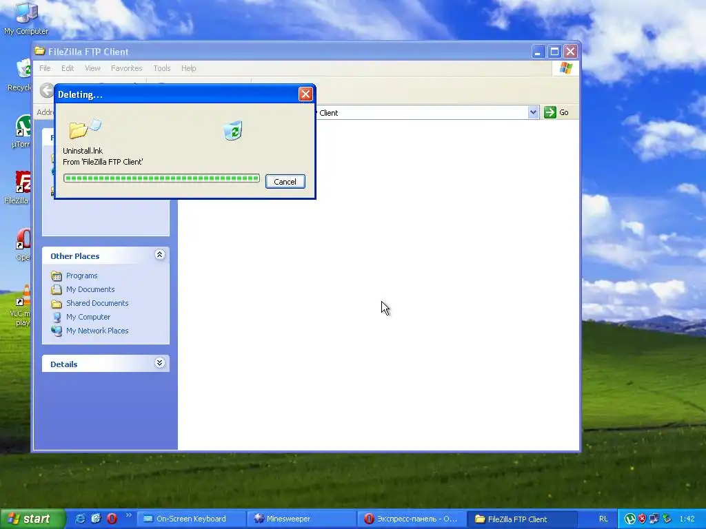Screen dimensions: 706x529
Task: Click the FileZilla FTP Client taskbar button
Action: 521,519
